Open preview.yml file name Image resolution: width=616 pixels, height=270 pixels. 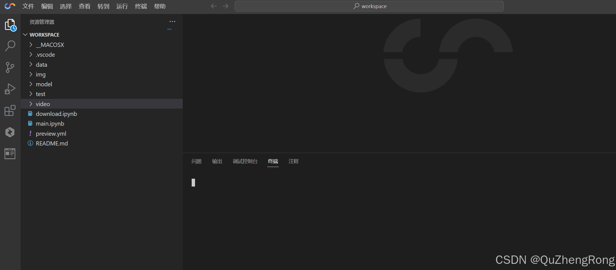tap(51, 133)
